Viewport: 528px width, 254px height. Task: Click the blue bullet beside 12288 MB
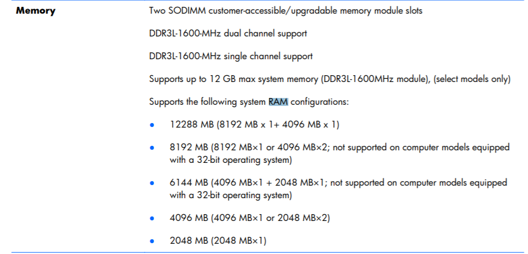tap(152, 125)
